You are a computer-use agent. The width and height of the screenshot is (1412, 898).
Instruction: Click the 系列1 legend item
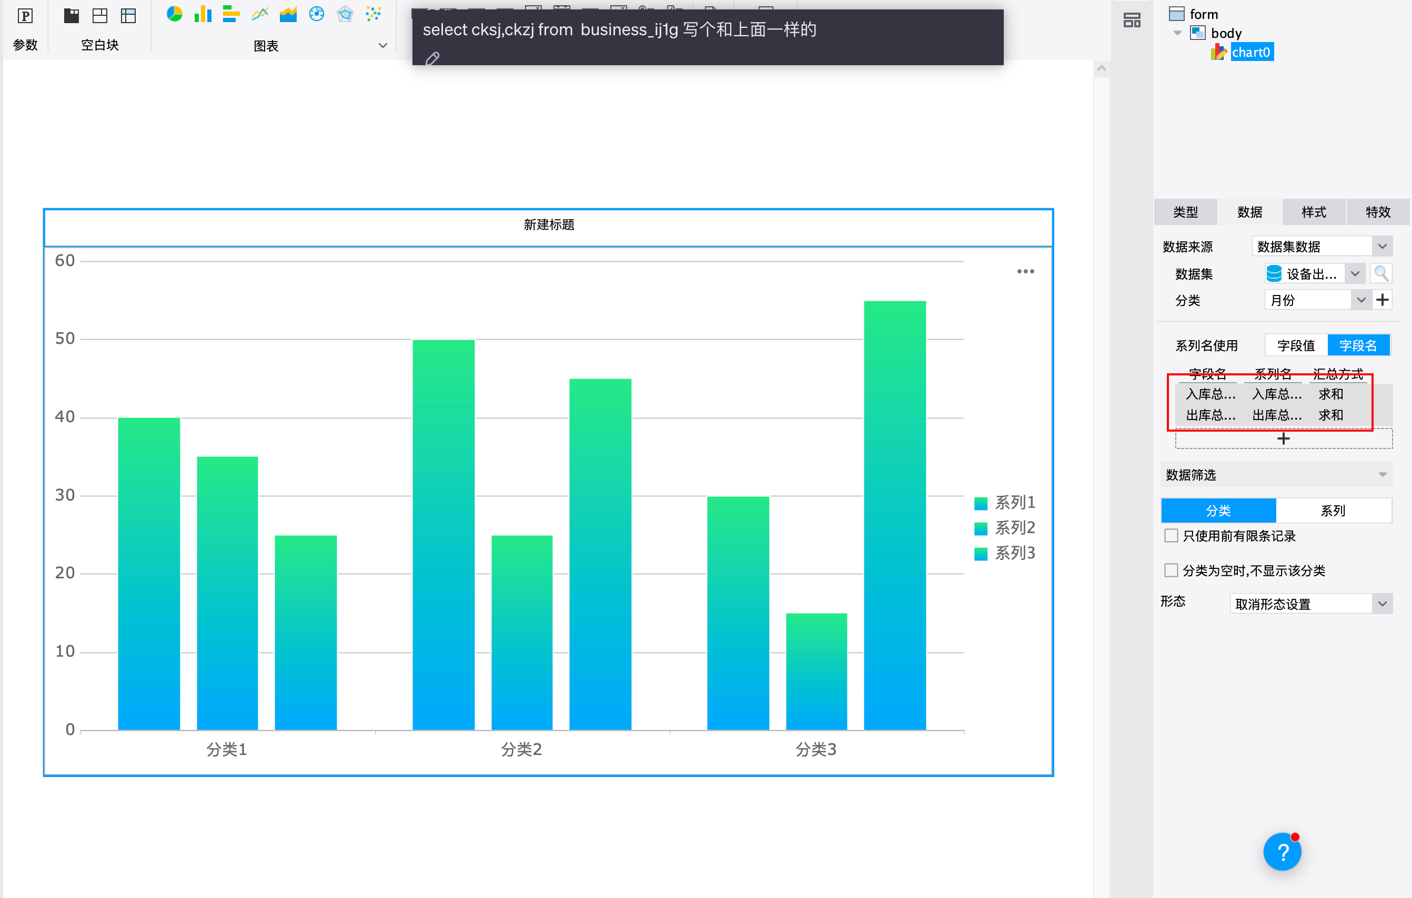[1004, 503]
